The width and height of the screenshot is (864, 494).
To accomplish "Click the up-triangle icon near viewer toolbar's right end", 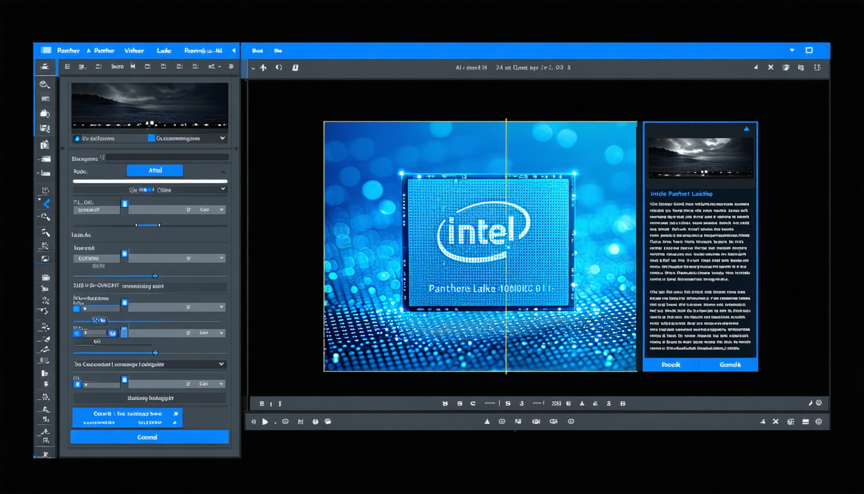I will tap(756, 68).
